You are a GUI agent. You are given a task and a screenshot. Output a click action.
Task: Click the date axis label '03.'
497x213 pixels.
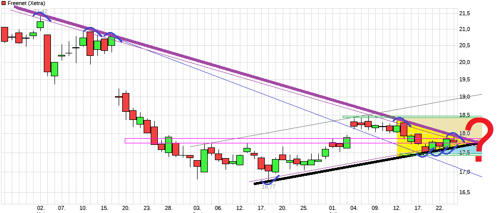197,208
